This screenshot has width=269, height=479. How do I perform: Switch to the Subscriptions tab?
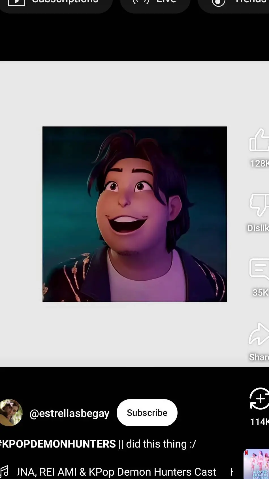[65, 2]
